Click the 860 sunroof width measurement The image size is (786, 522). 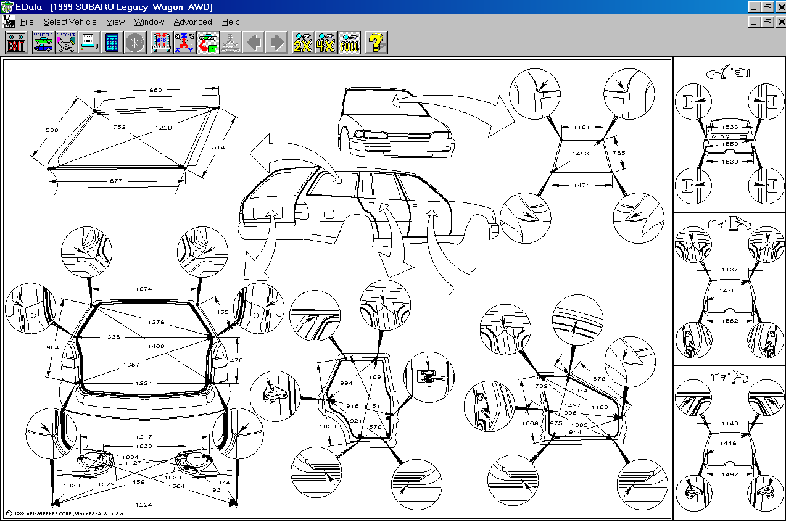click(x=155, y=90)
